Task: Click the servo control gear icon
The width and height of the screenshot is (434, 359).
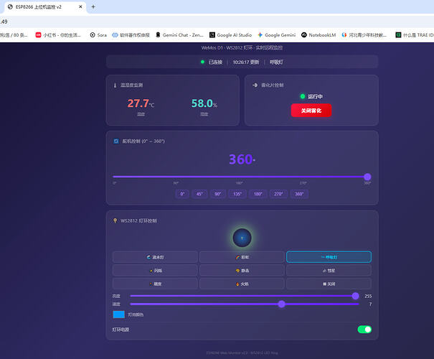Action: (116, 141)
